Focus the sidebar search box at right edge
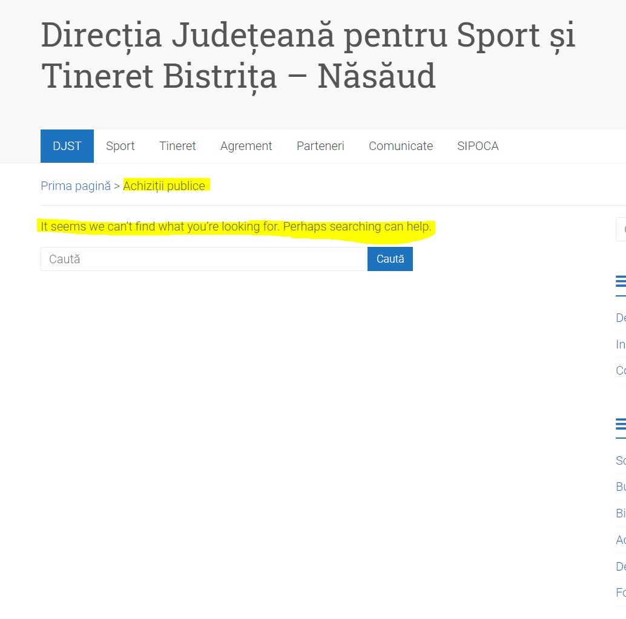 pyautogui.click(x=621, y=229)
